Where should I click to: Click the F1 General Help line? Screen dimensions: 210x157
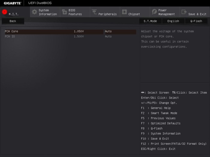click(x=156, y=108)
